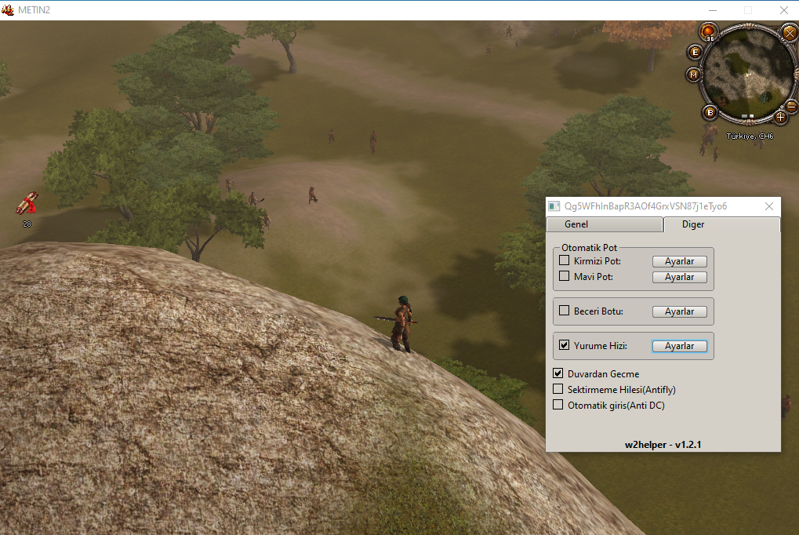Image resolution: width=799 pixels, height=535 pixels.
Task: Click the E button beside the minimap
Action: point(695,52)
